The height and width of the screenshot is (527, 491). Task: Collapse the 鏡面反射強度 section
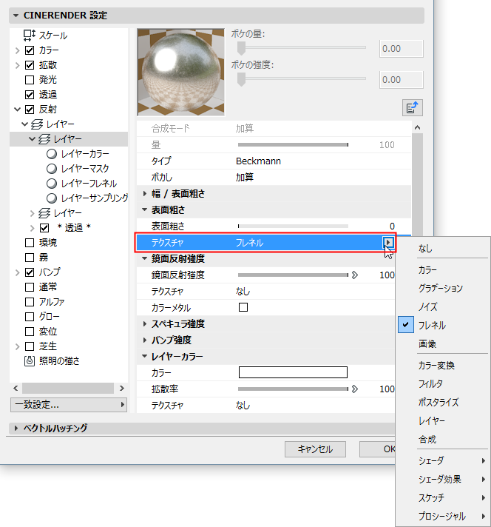[x=145, y=258]
